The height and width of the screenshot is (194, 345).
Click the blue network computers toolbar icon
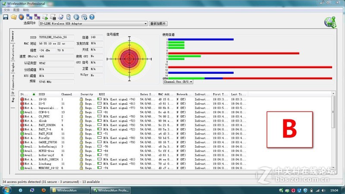click(x=29, y=17)
